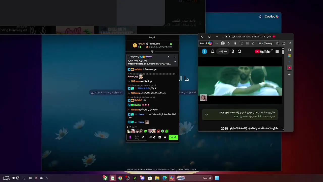Viewport: 323px width, 182px height.
Task: Click leaderboard user FD506
Action: [x=141, y=44]
